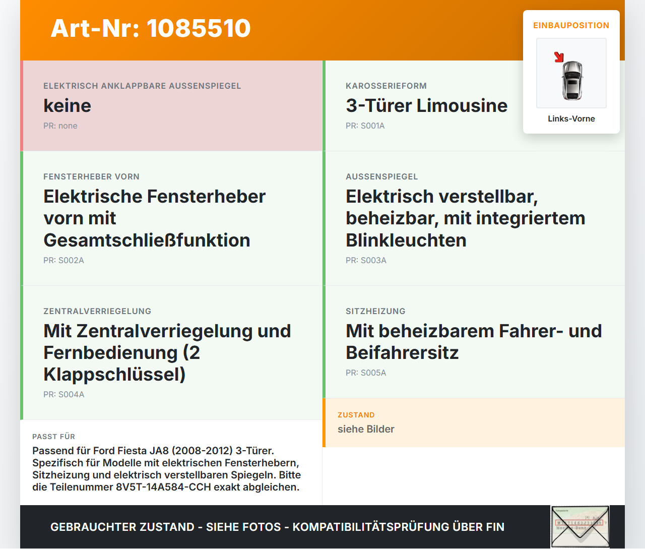Select the value 'keine'
645x549 pixels.
tap(68, 105)
